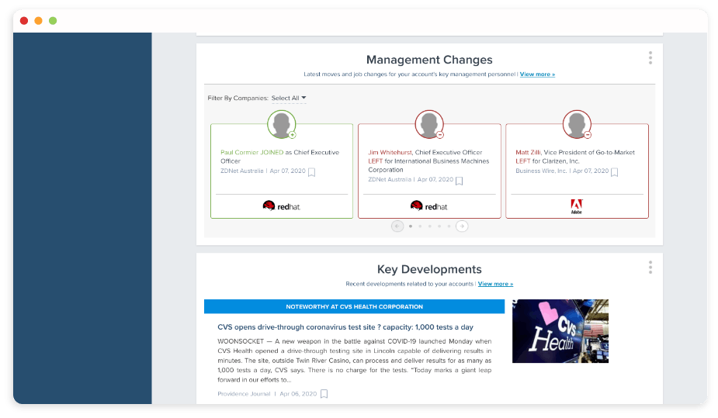Expand the Select All companies filter dropdown
The width and height of the screenshot is (718, 418).
coord(289,98)
